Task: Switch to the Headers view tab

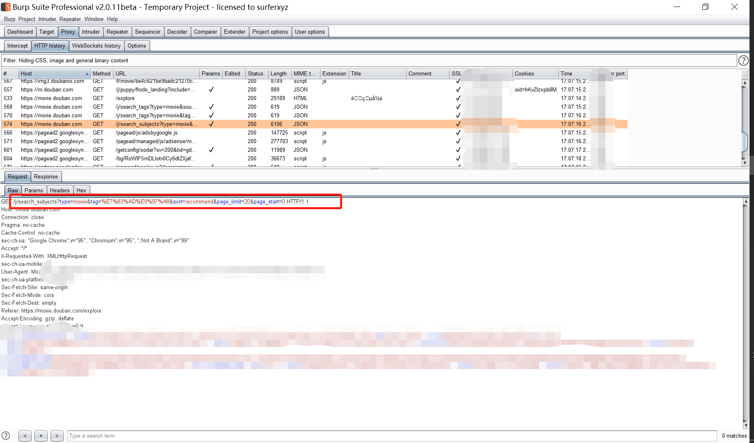Action: pos(60,190)
